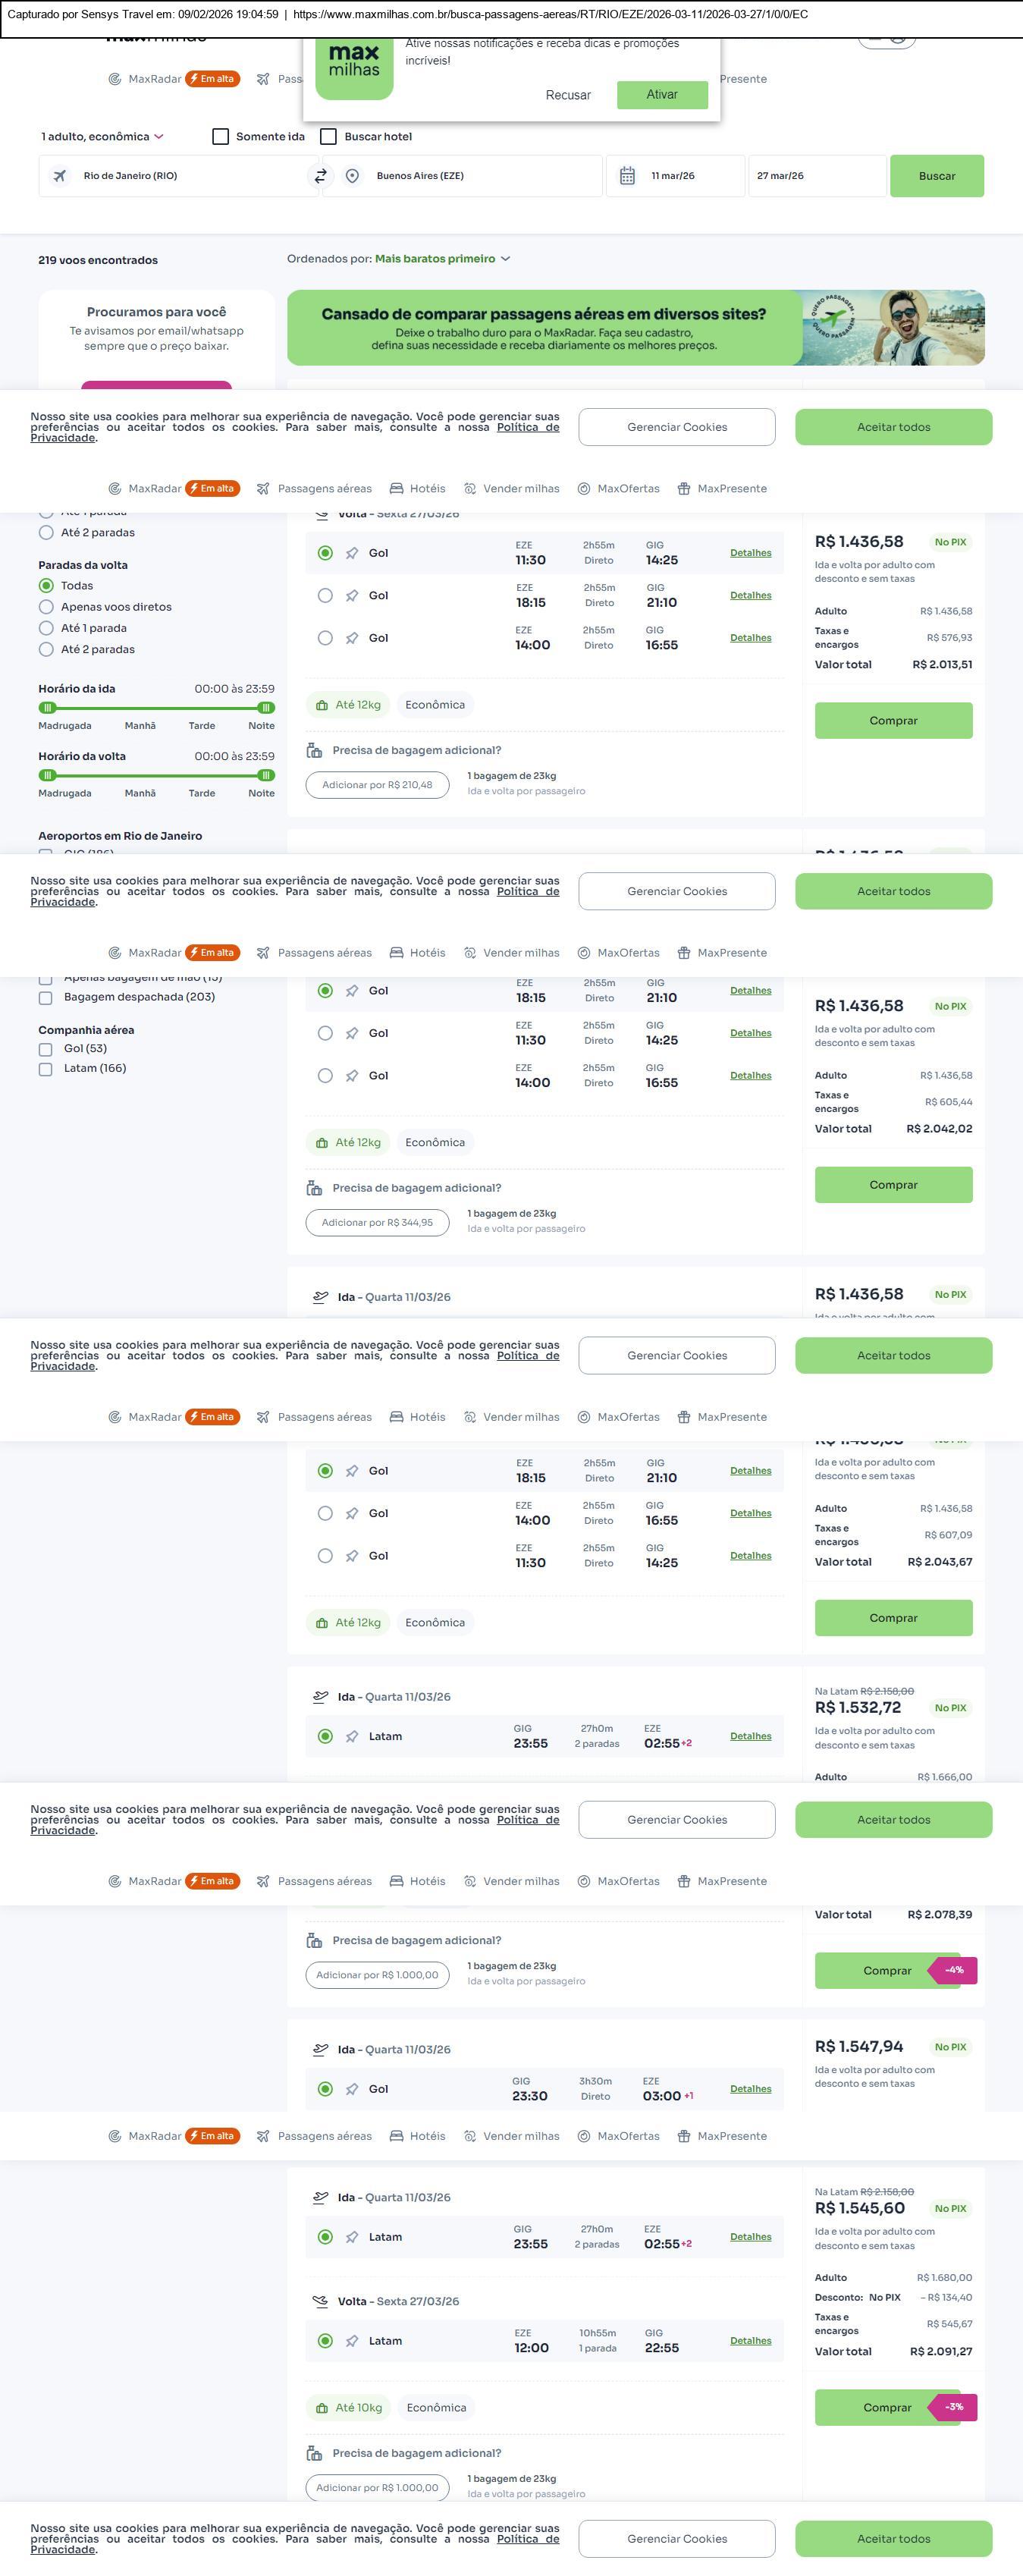Click the MaxRadar radar icon in the top menu
The image size is (1023, 2576).
coord(115,79)
